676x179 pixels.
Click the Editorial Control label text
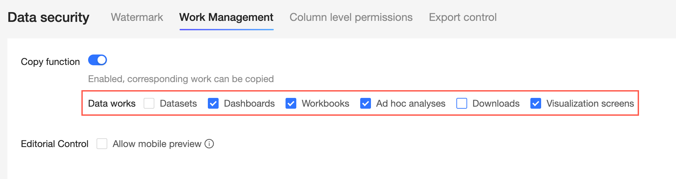(54, 144)
